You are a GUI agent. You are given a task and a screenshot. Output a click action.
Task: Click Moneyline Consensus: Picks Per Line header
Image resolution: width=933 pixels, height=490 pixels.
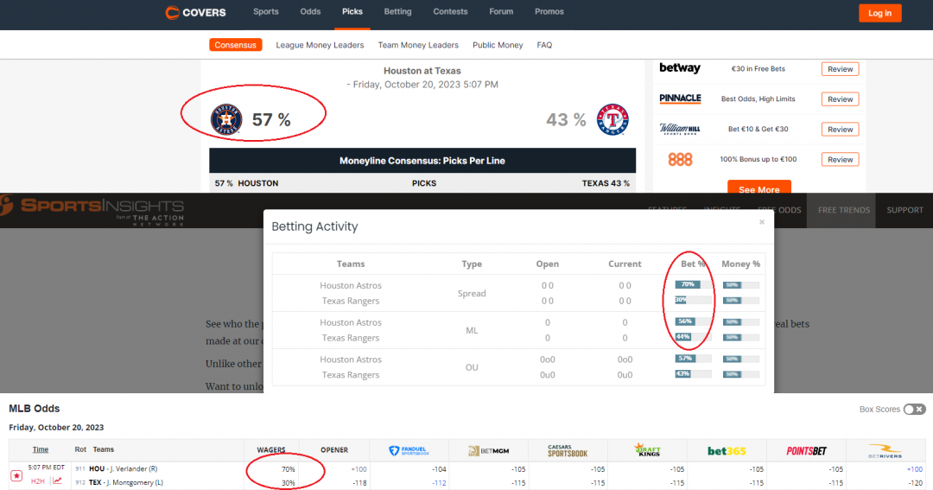(422, 161)
